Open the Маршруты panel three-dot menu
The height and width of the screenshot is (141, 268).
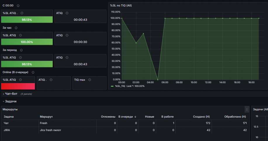coord(247,109)
